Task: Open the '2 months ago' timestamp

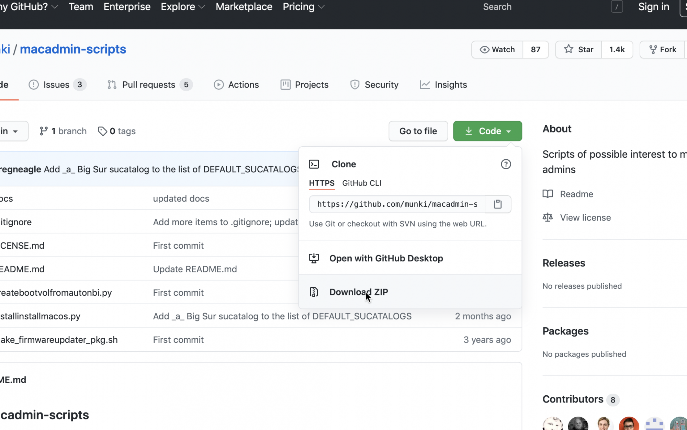Action: coord(483,316)
